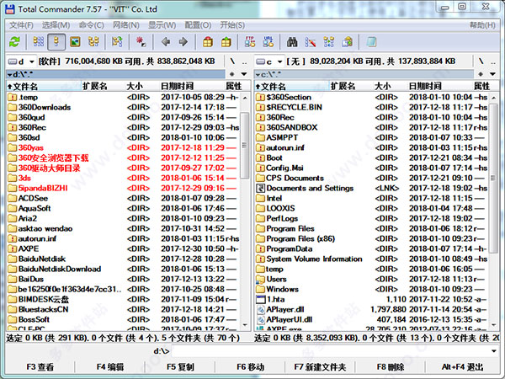Go to root in right panel backslash button

[x=481, y=61]
